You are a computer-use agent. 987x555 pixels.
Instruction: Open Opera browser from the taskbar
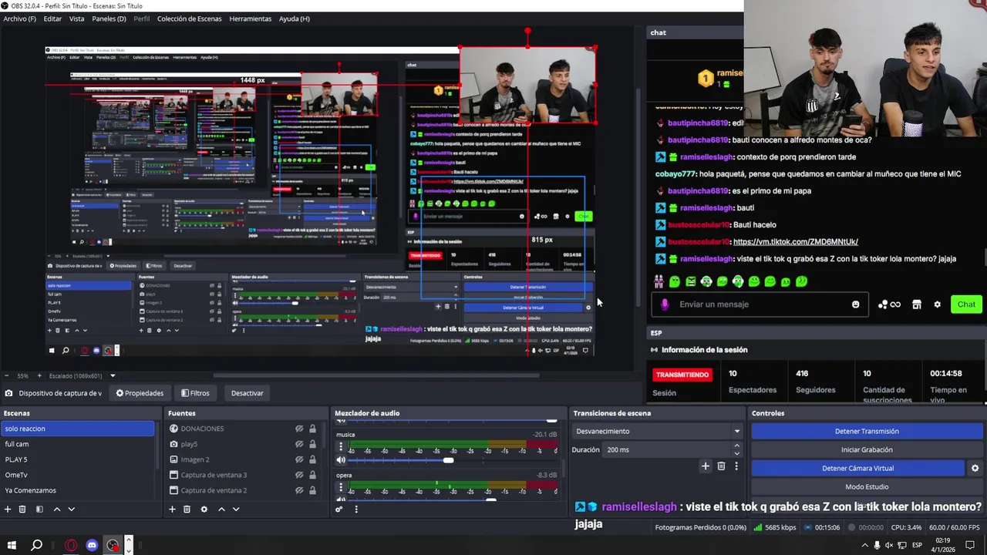tap(71, 545)
